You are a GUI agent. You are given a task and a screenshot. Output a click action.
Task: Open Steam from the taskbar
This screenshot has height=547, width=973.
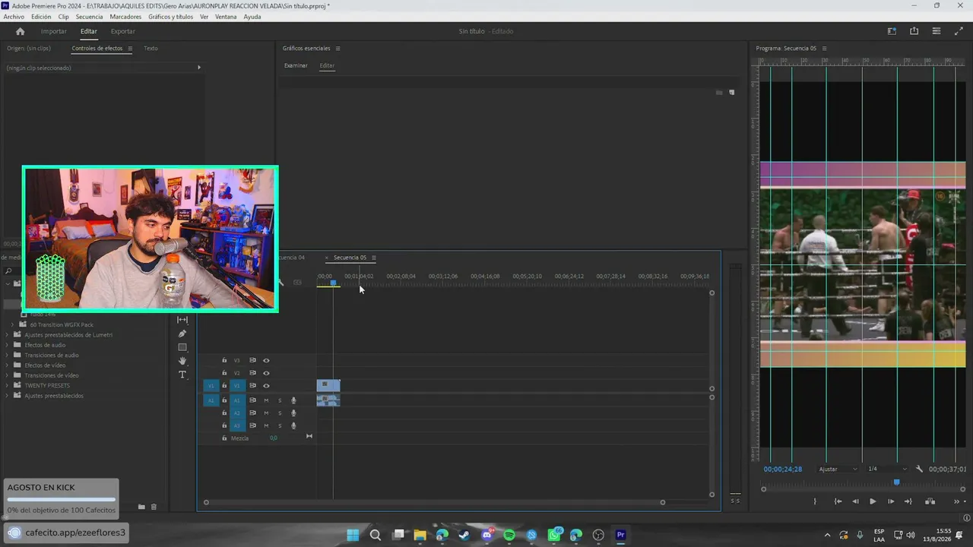(464, 535)
